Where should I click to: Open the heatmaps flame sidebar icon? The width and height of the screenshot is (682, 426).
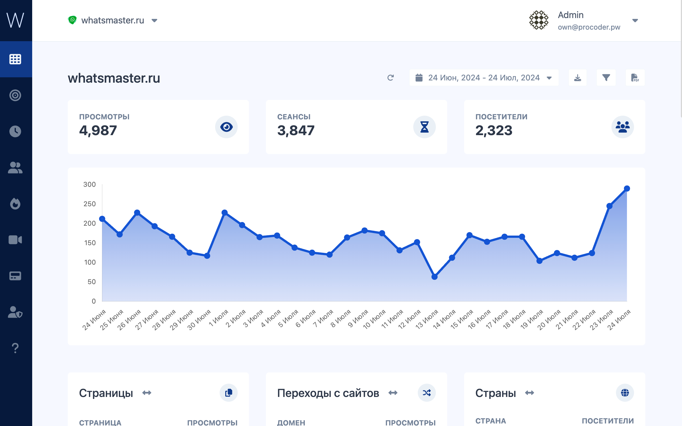15,204
